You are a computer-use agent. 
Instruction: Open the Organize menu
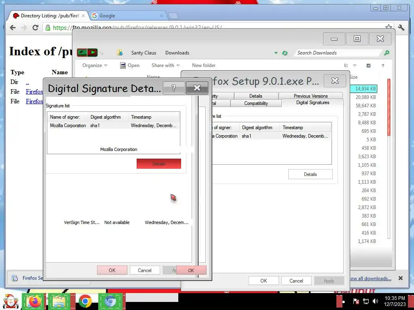95,65
